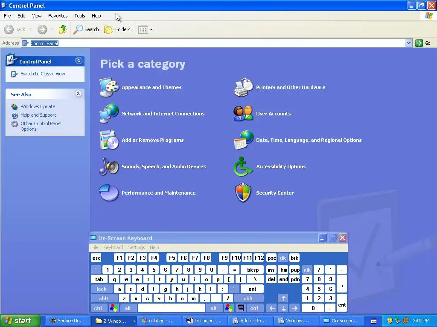Click the up arrow key on On-Screen Keyboard
This screenshot has width=437, height=327.
283,298
